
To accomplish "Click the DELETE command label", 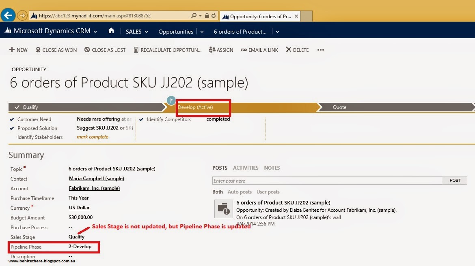I will coord(301,50).
